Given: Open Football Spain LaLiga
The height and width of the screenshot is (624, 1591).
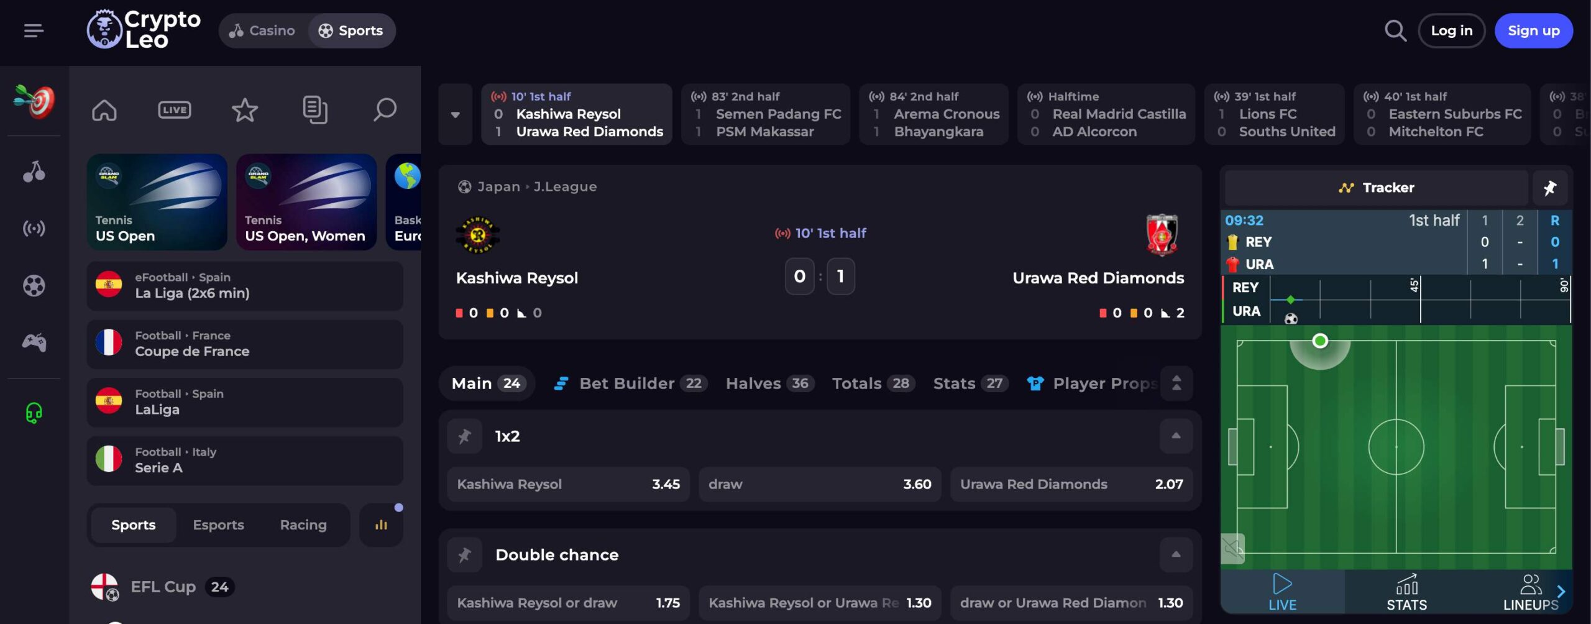Looking at the screenshot, I should point(245,402).
